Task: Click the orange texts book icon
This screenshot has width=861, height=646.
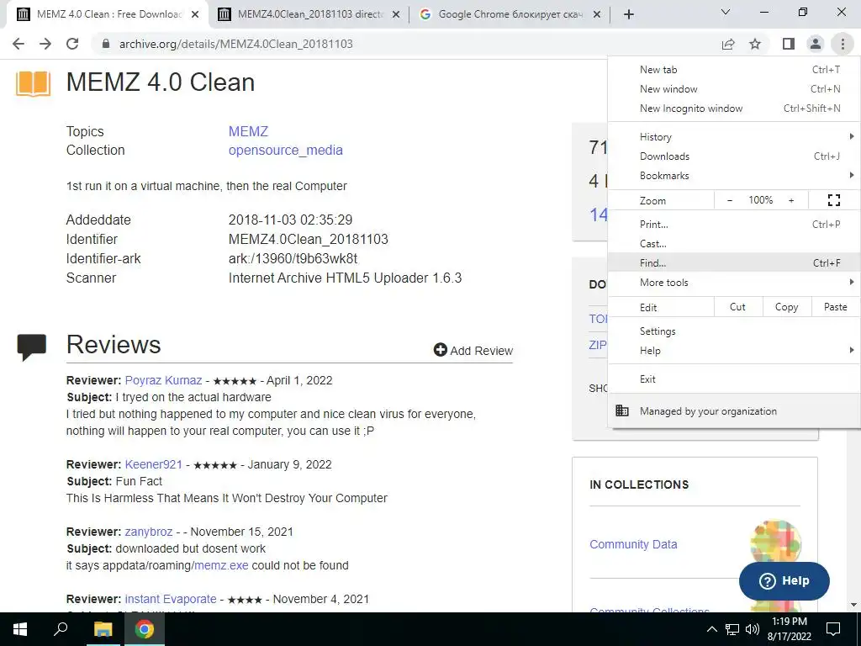Action: click(x=33, y=83)
